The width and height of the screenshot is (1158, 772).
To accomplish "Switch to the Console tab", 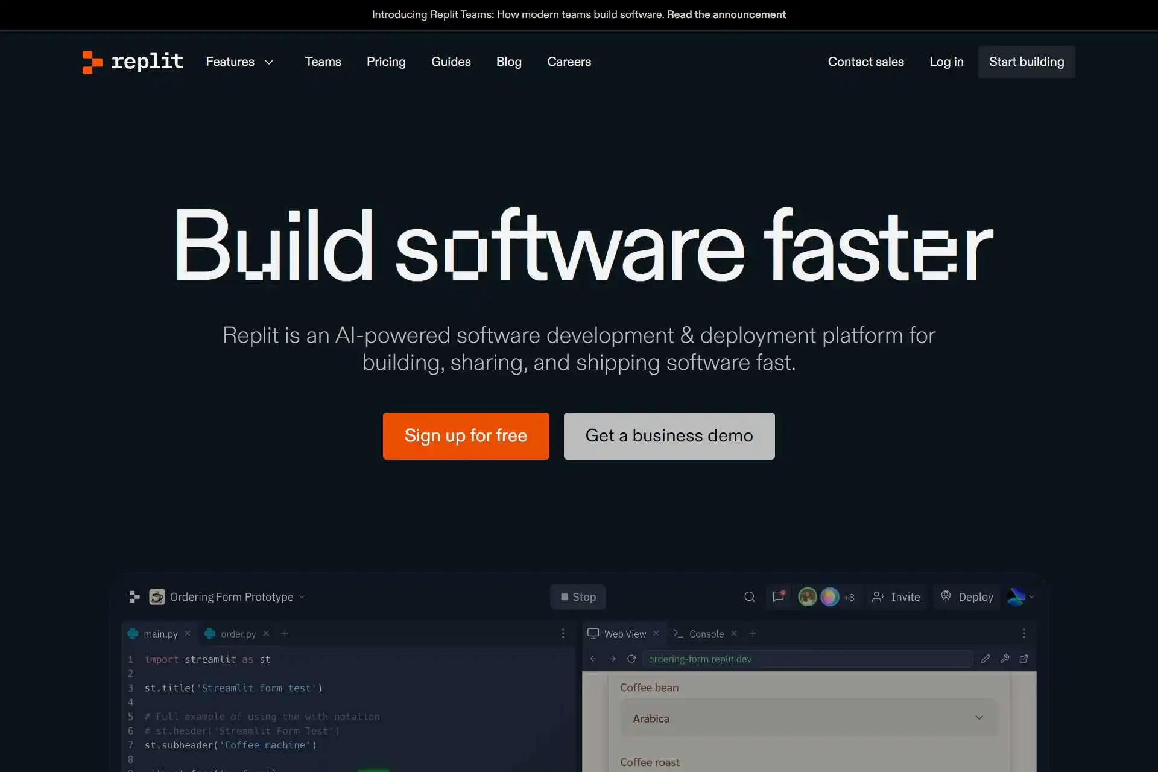I will 698,633.
